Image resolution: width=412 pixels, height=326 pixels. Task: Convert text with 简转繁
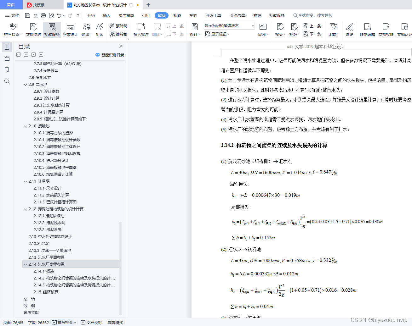[x=118, y=34]
